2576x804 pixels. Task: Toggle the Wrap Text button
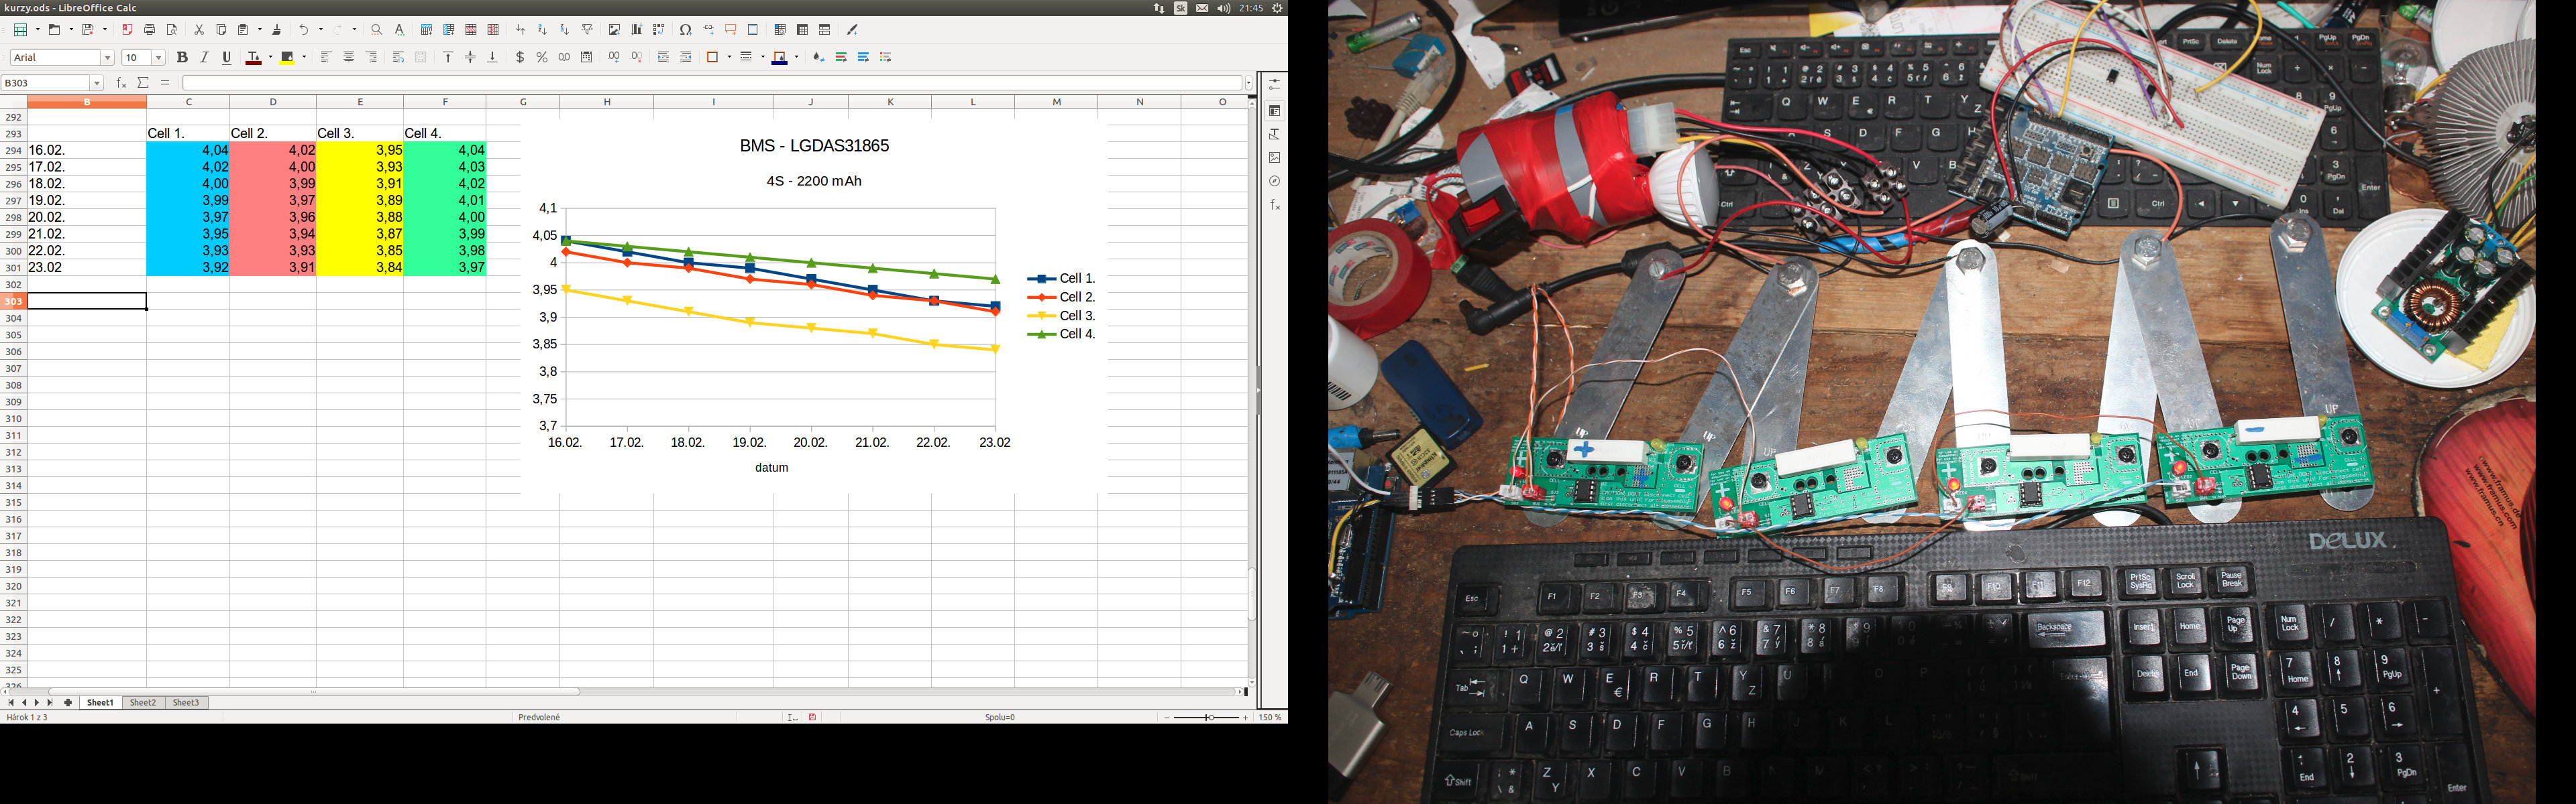398,57
